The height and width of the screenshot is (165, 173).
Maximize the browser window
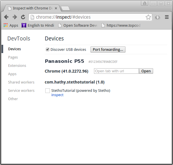[161, 3]
